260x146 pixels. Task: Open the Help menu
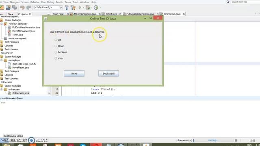coord(93,2)
